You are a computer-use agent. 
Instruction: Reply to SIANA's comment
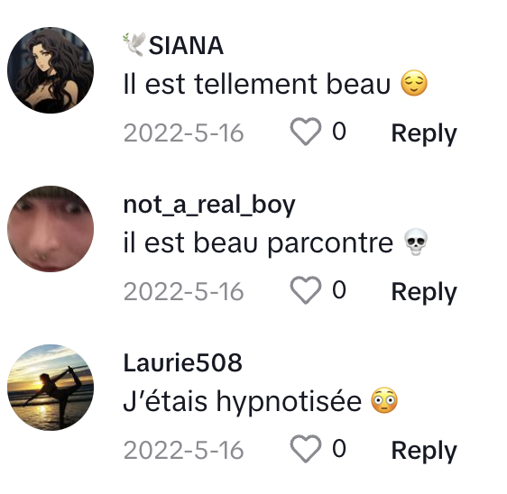[424, 133]
